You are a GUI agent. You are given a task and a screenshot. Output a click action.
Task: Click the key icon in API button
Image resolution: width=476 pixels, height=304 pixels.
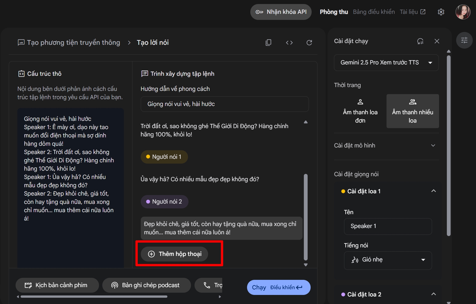[259, 12]
